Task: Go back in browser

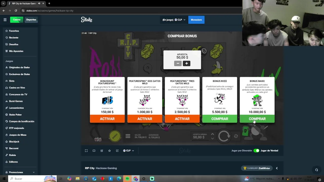Action: click(x=4, y=11)
